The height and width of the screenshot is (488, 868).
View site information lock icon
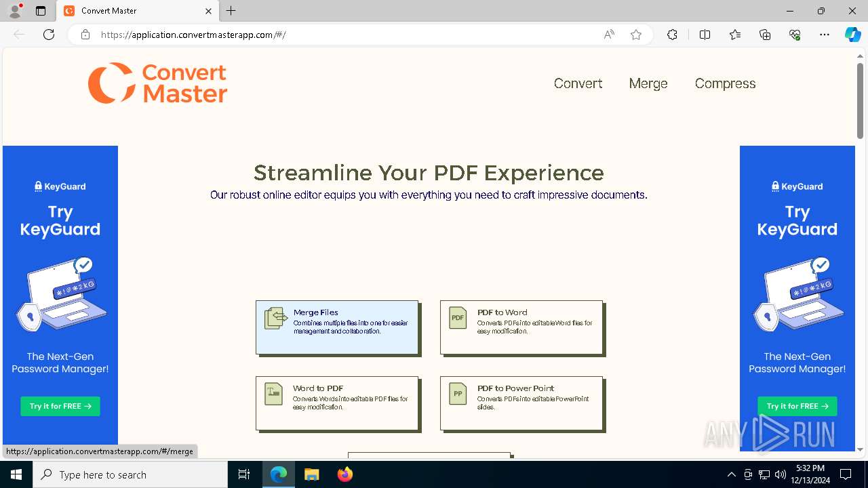(85, 35)
